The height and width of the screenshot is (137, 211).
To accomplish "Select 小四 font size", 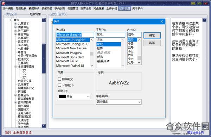I will [x=131, y=44].
